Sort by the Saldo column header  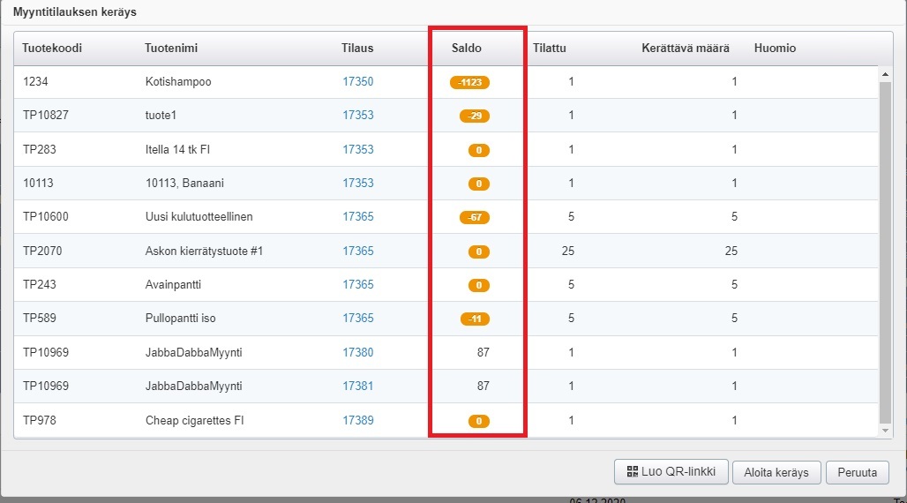(x=467, y=49)
